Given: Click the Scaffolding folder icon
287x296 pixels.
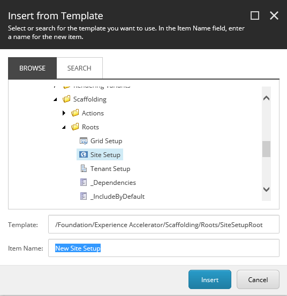Looking at the screenshot, I should click(x=66, y=99).
